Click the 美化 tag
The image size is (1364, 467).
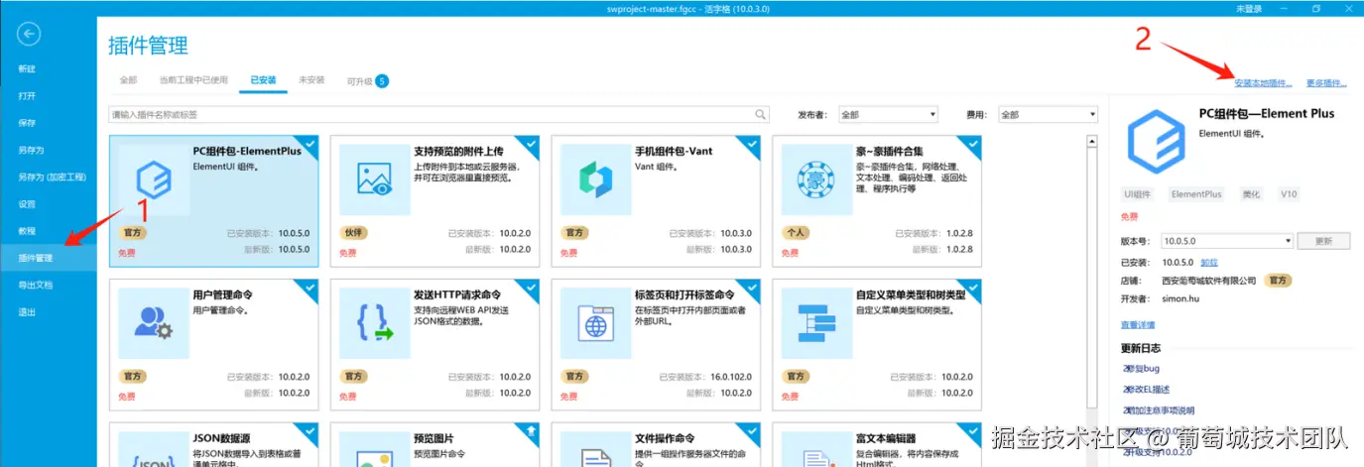pyautogui.click(x=1251, y=194)
